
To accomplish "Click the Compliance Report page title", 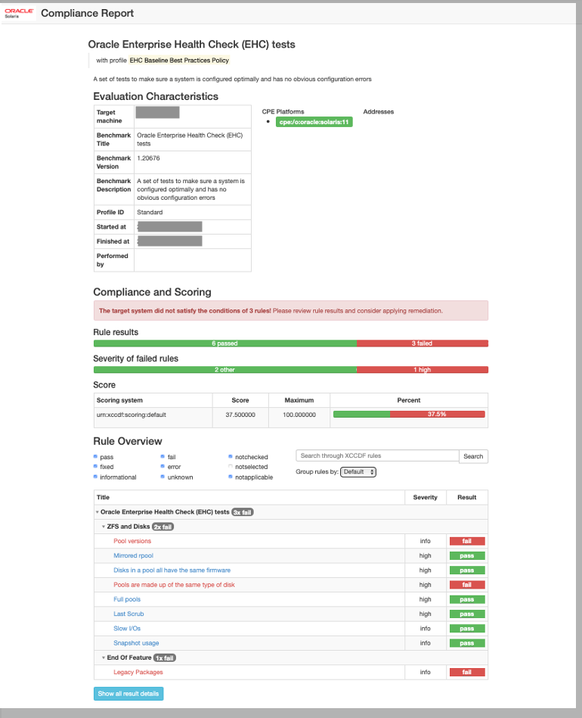I will coord(88,14).
